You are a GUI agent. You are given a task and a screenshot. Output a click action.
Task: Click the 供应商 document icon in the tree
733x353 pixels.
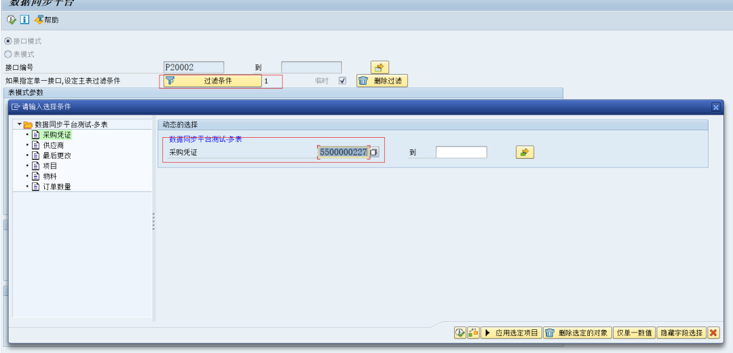click(35, 145)
